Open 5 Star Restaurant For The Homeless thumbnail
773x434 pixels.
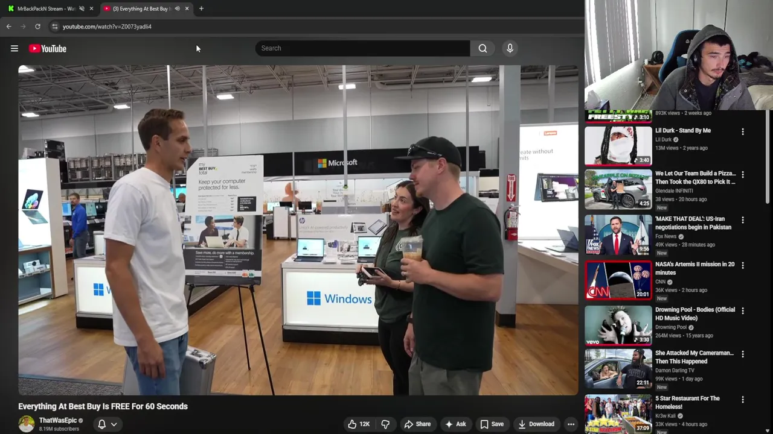coord(618,414)
